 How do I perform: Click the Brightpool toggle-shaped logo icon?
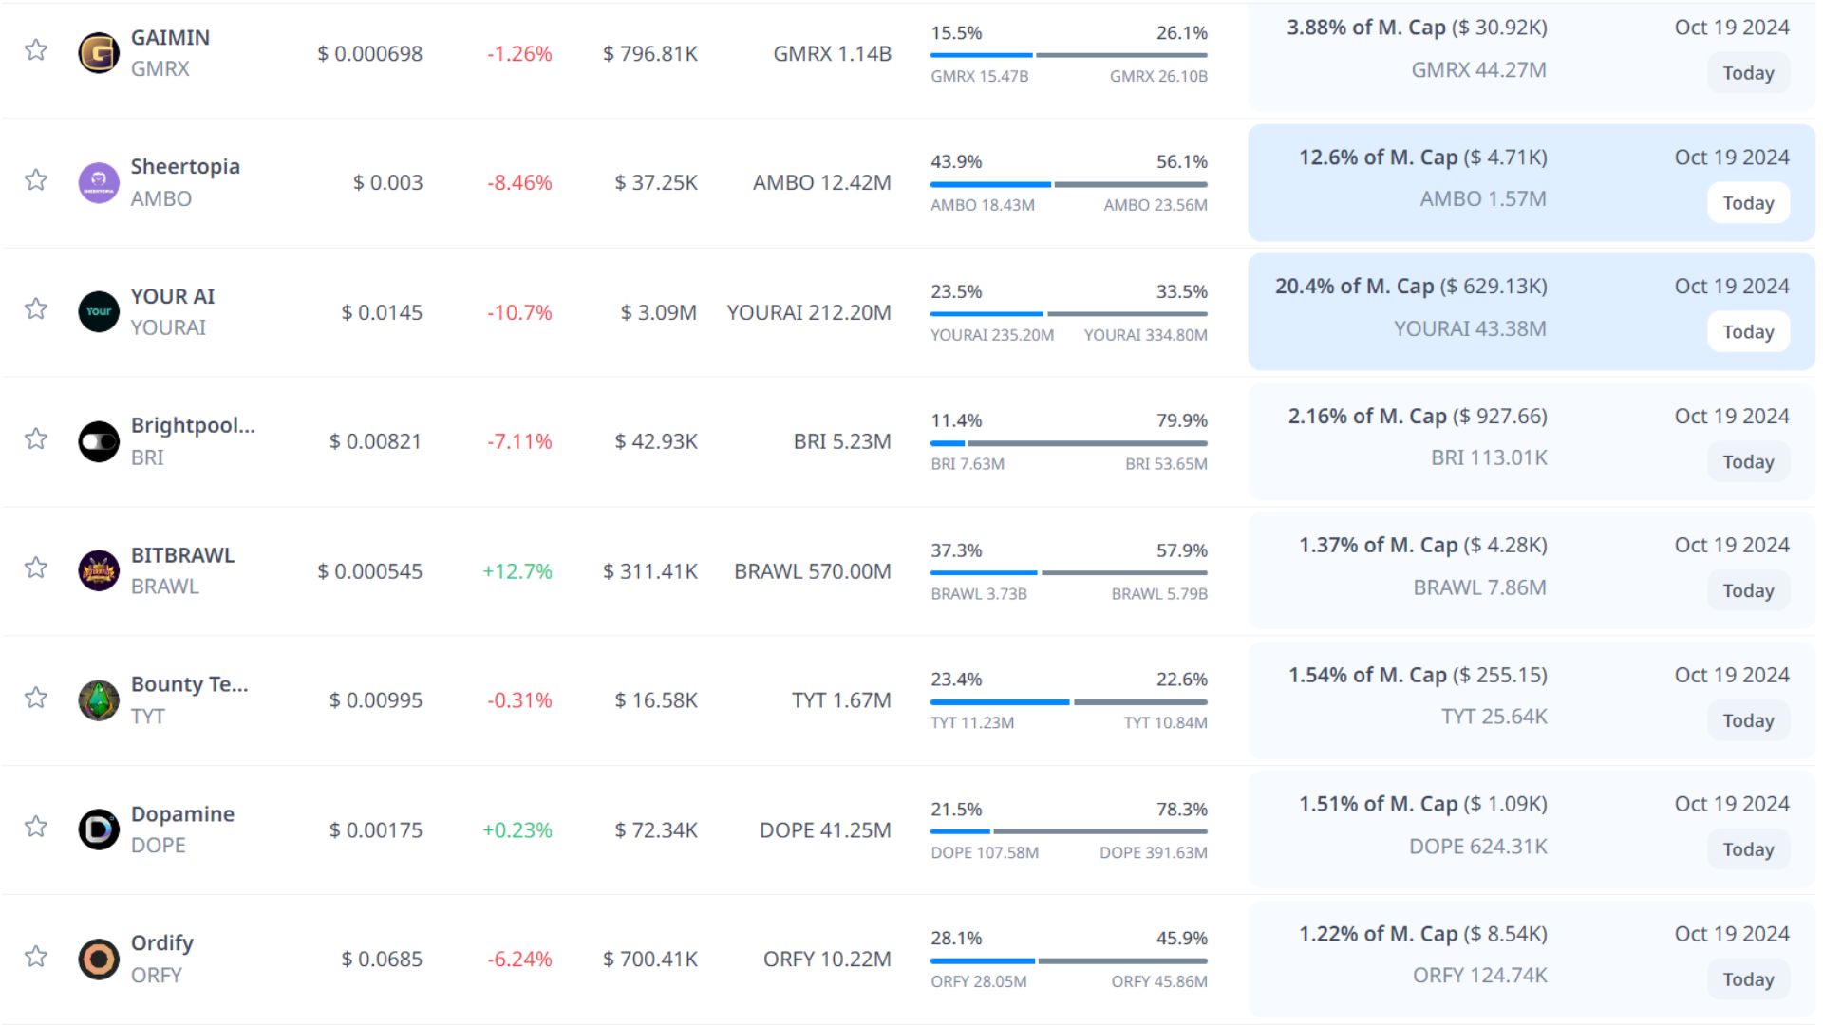pos(99,441)
